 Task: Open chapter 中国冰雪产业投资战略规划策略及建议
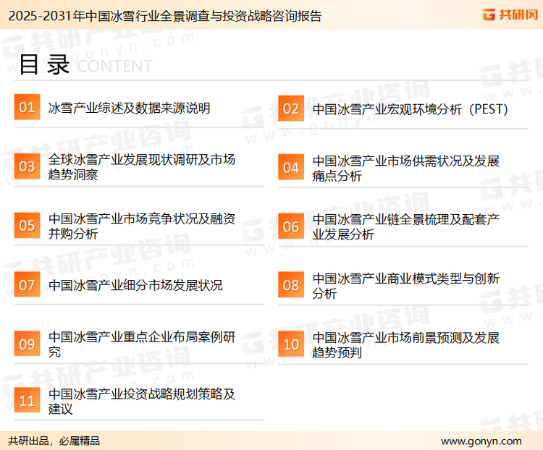tap(142, 402)
